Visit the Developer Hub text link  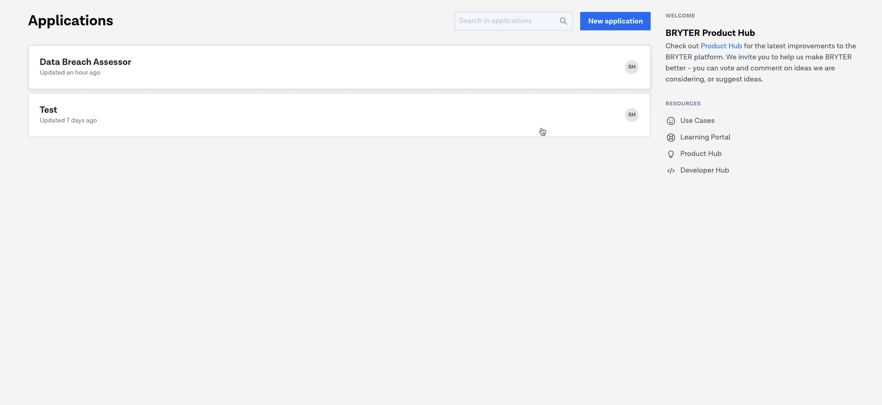pyautogui.click(x=704, y=170)
